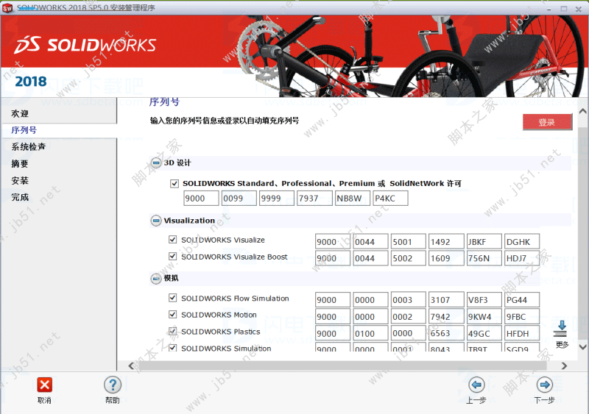Click horizontal scrollbar left arrow
Screen dimensions: 589x414
pyautogui.click(x=131, y=365)
